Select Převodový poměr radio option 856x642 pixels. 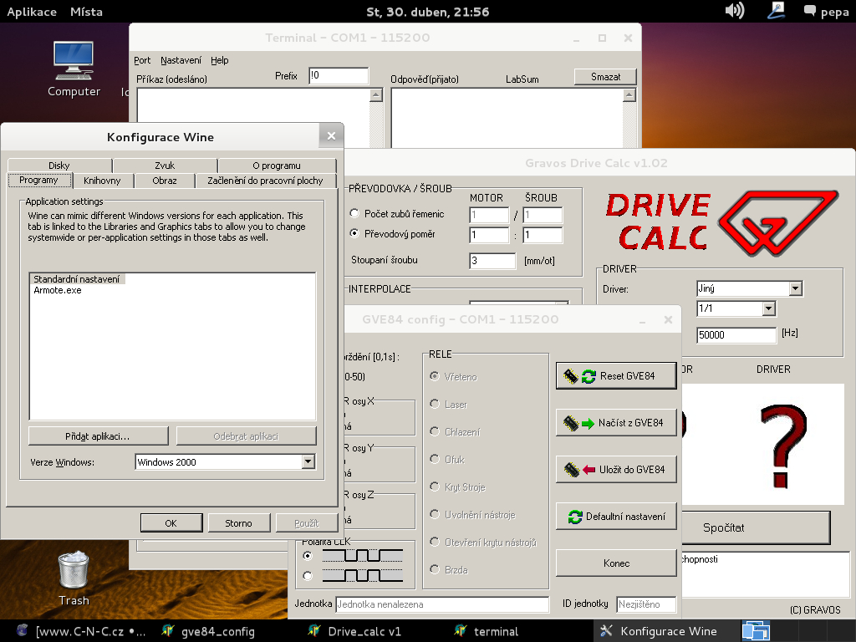354,233
